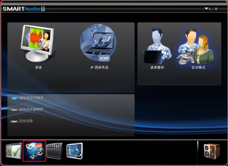Open the audio jacks connector panel icon

pyautogui.click(x=75, y=151)
